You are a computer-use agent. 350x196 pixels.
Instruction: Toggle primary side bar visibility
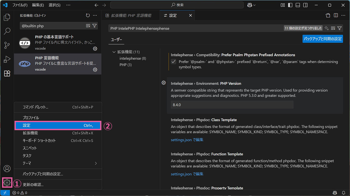(290, 5)
